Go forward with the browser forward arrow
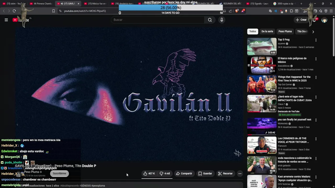335x188 pixels. point(9,11)
